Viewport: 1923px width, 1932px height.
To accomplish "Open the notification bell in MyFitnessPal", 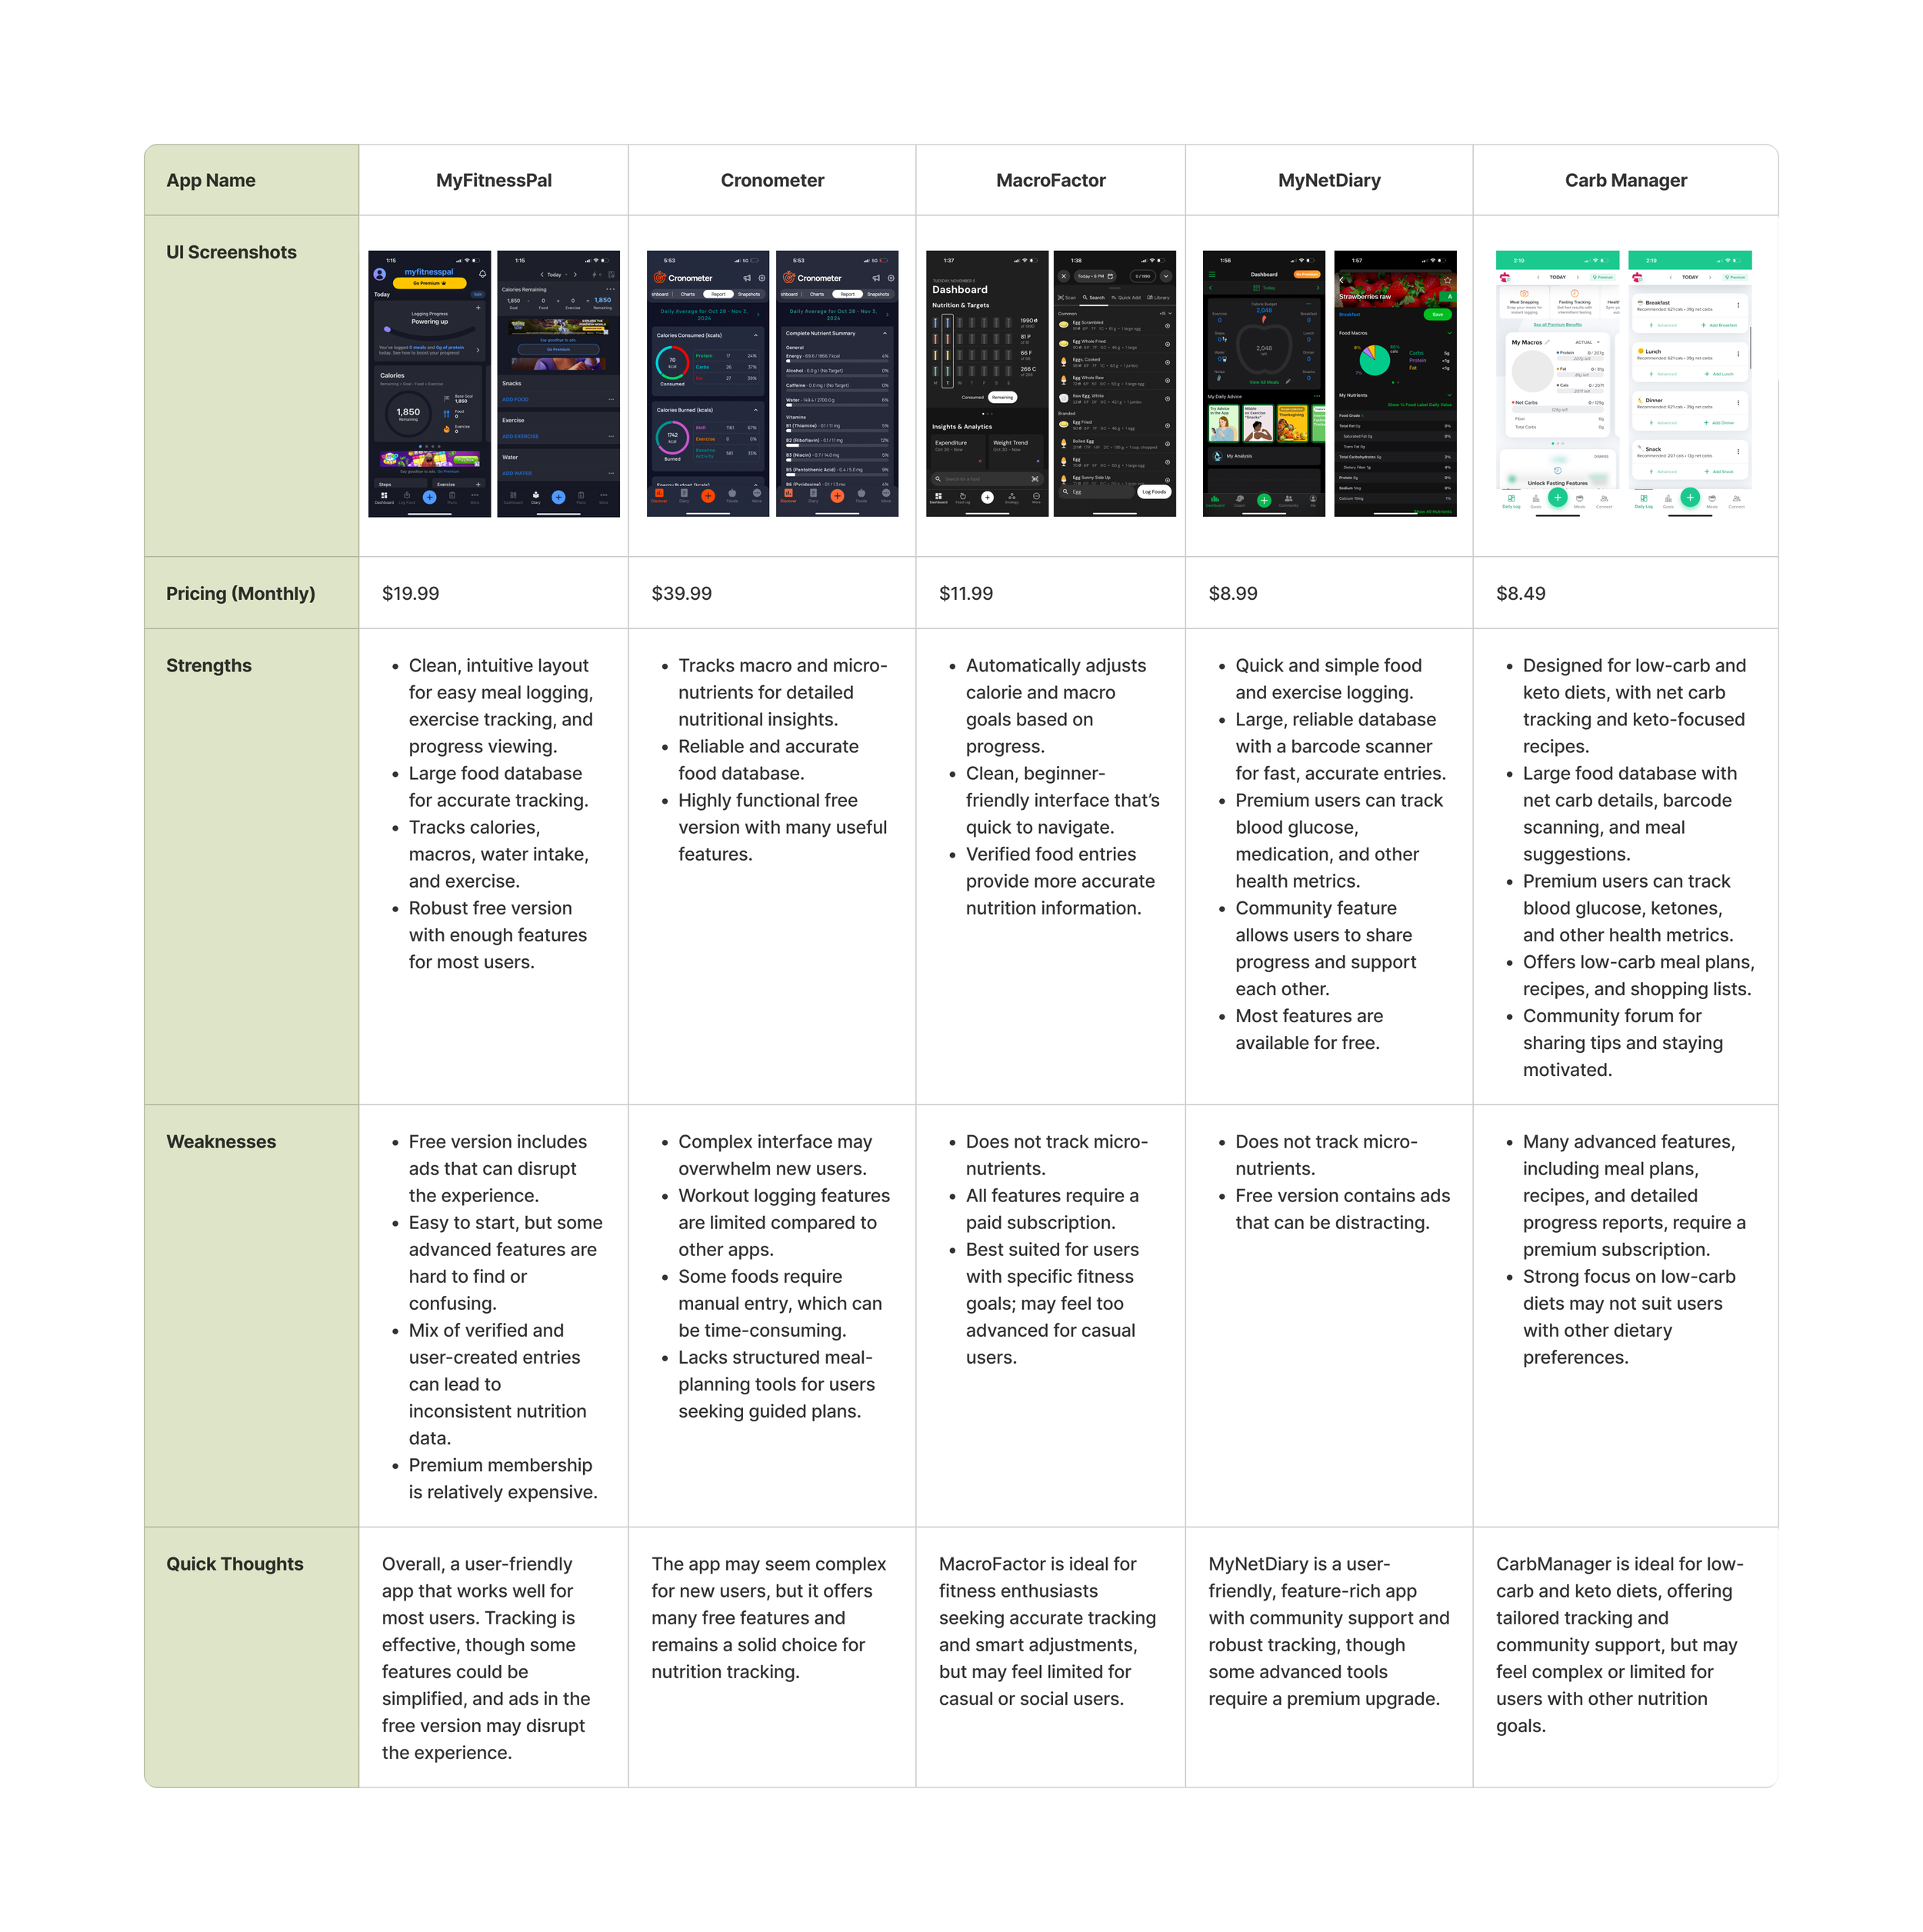I will tap(483, 274).
